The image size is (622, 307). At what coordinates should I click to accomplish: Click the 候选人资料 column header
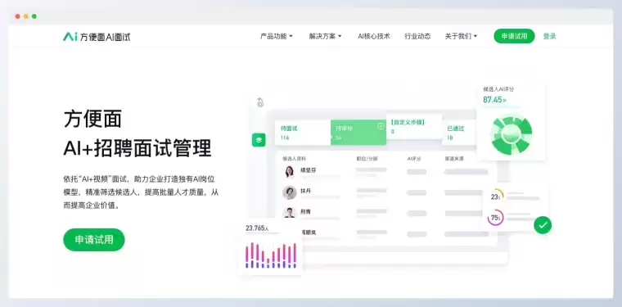click(295, 159)
